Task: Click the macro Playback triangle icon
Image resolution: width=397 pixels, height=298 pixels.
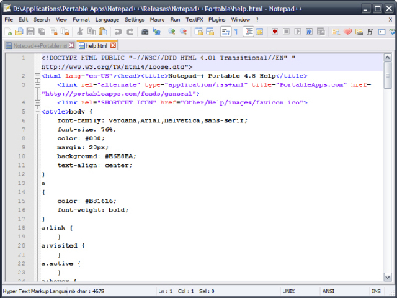Action: tap(298, 32)
